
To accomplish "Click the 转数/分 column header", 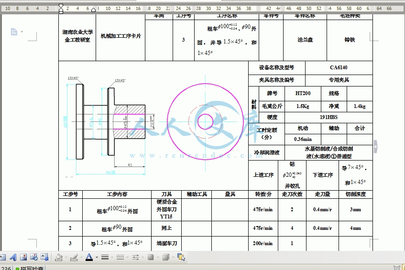I will (x=263, y=194).
